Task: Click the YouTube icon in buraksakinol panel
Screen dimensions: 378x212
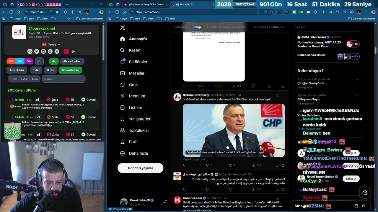Action: 50,52
